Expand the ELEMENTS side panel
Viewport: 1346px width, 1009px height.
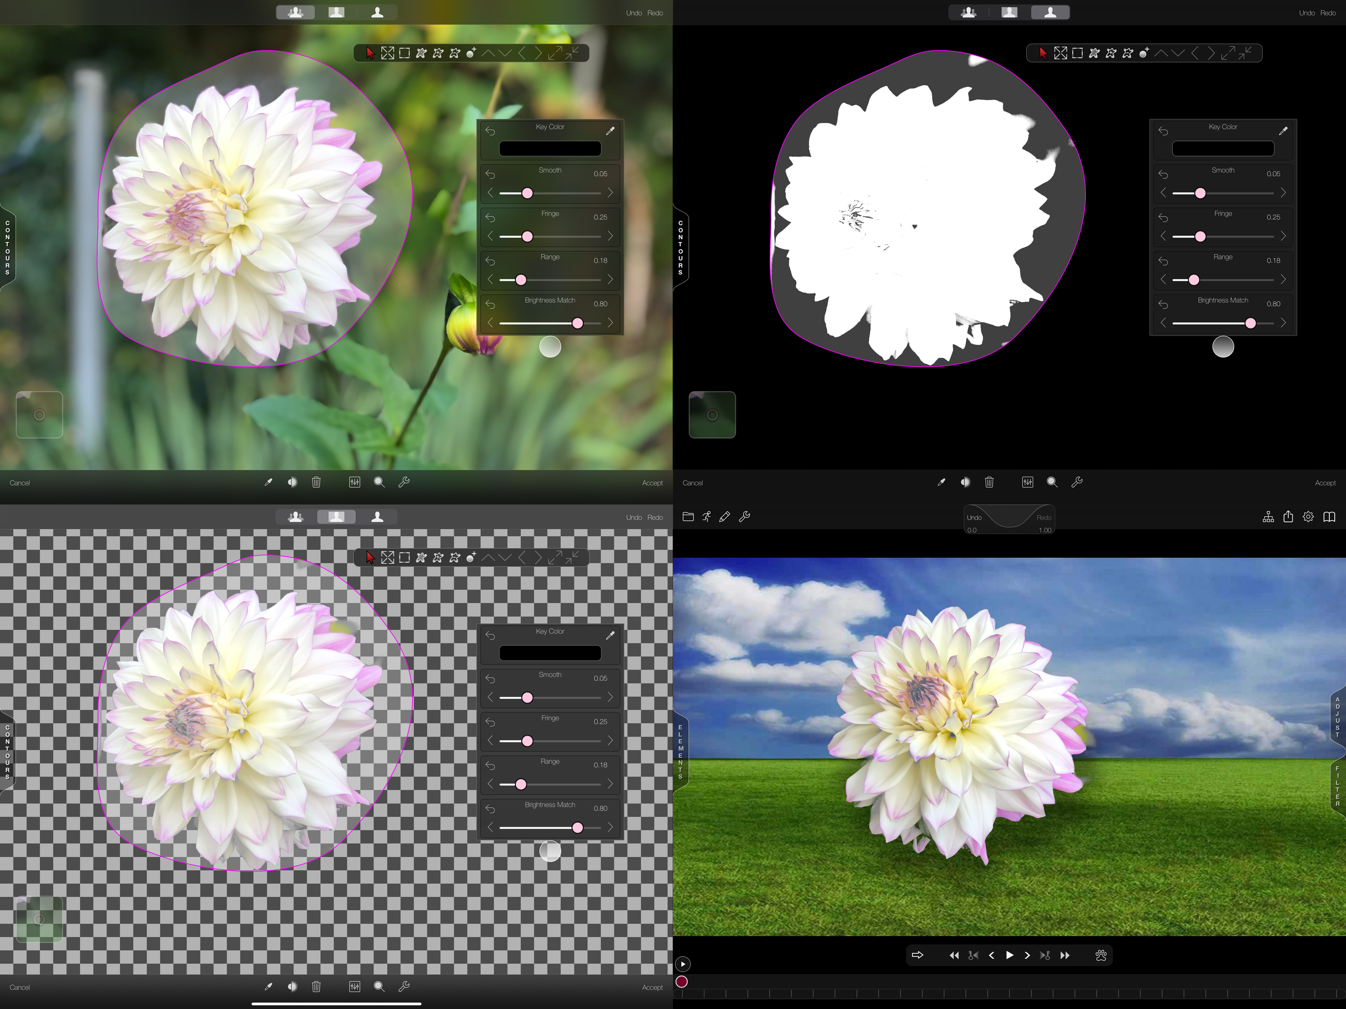[x=680, y=752]
